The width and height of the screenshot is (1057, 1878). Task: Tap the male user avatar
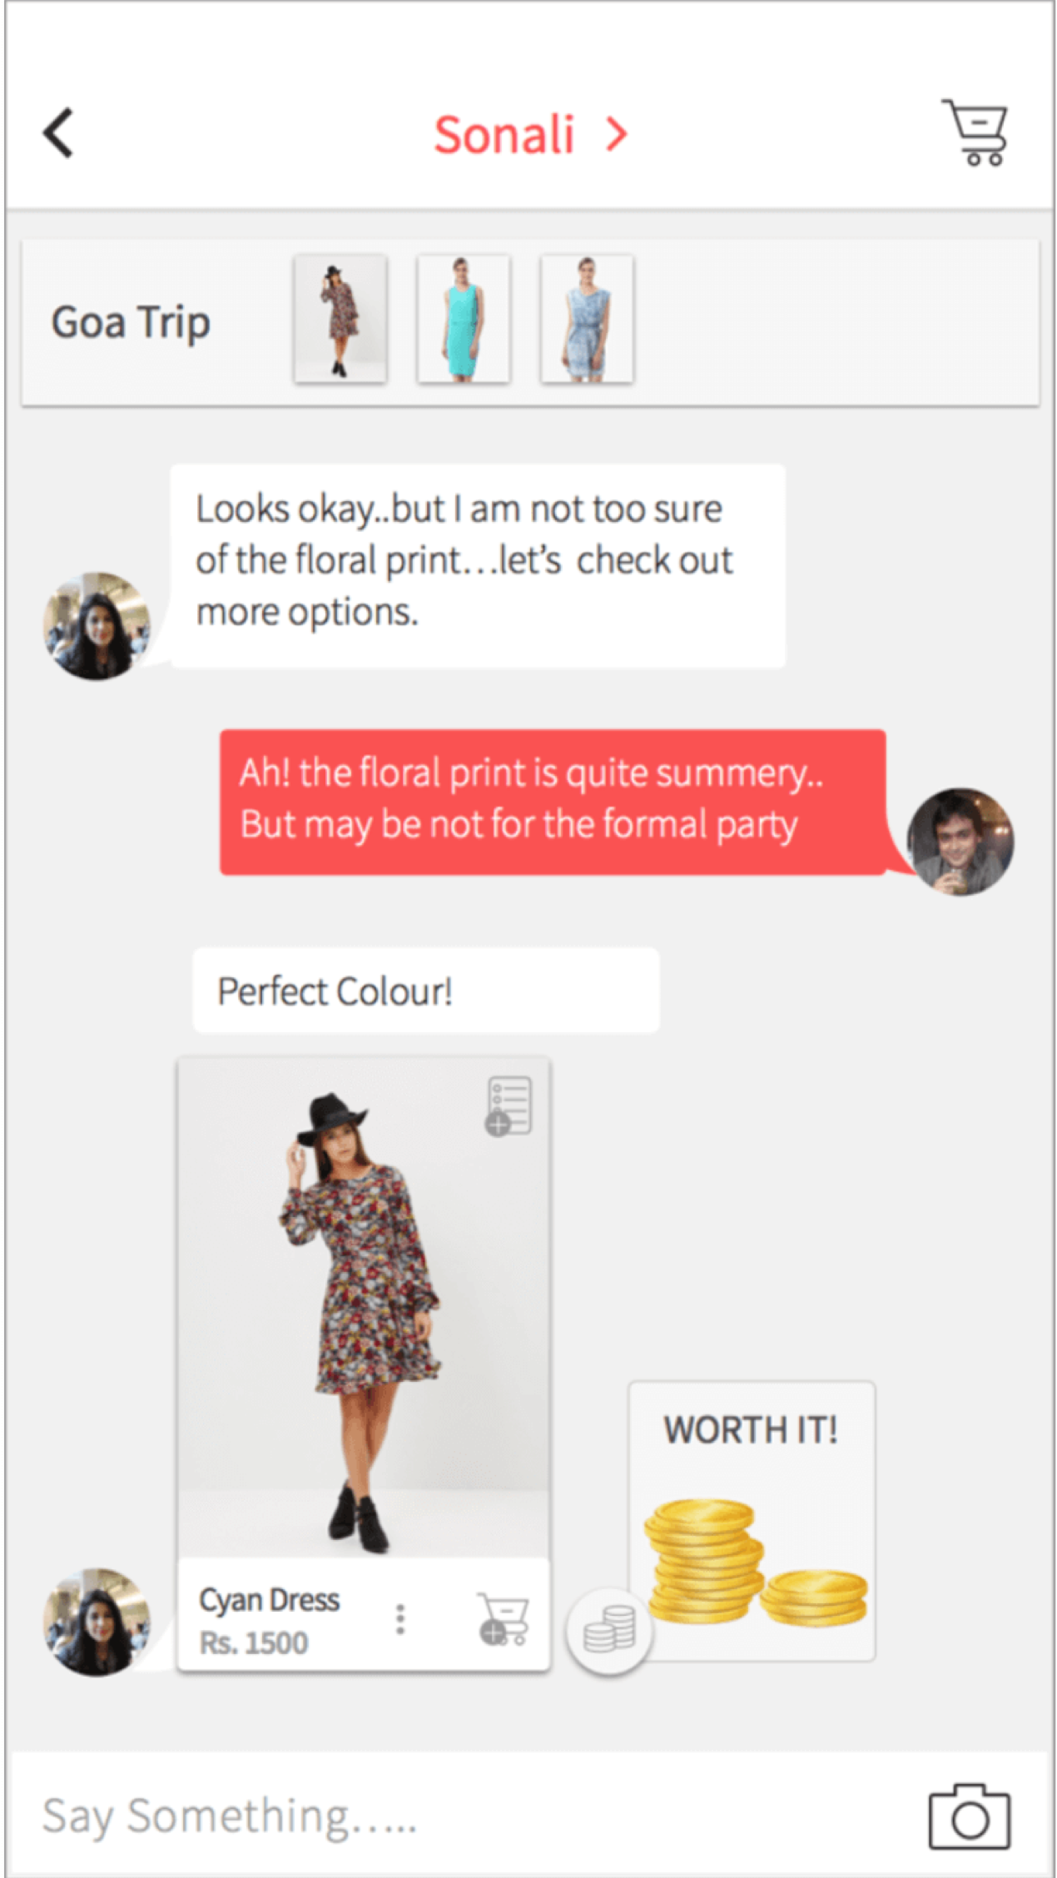click(x=960, y=842)
